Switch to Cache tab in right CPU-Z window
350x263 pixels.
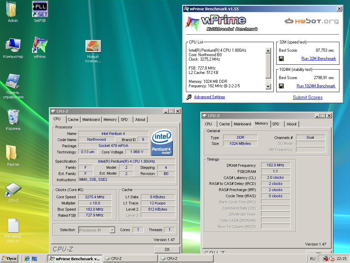(224, 124)
